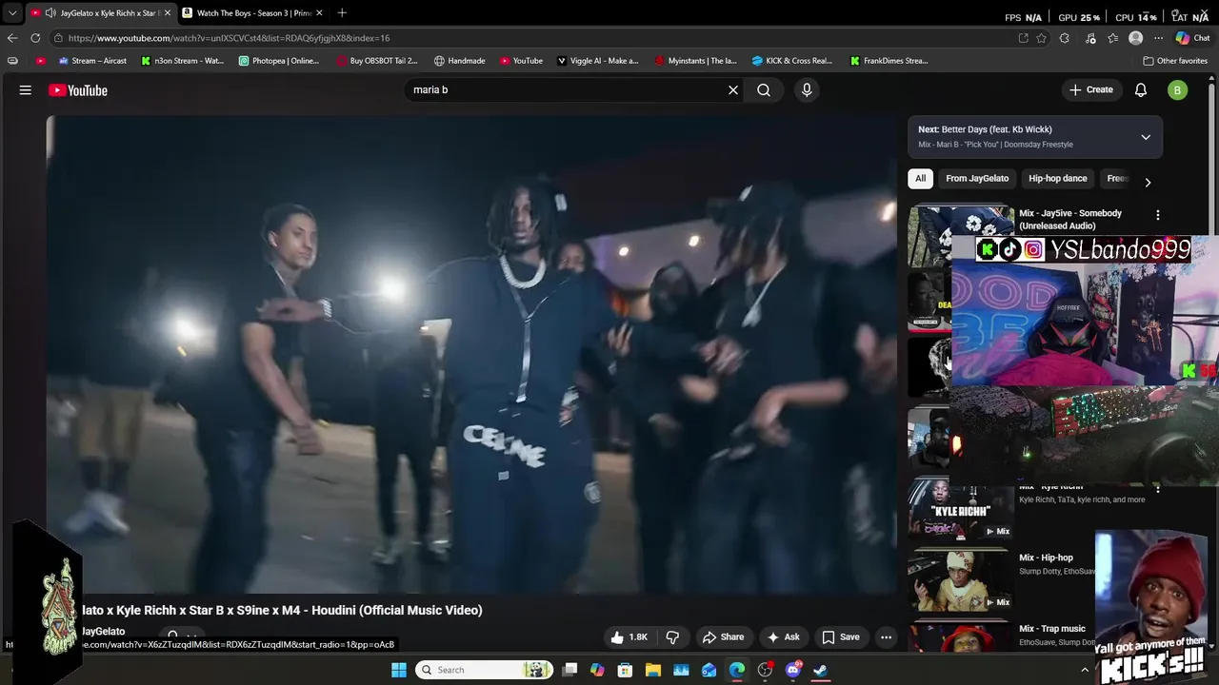Open the JayGelato channel name link
Viewport: 1219px width, 685px height.
[103, 632]
